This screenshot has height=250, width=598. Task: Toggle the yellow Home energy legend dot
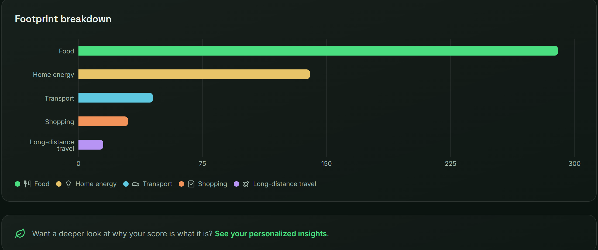pyautogui.click(x=59, y=184)
